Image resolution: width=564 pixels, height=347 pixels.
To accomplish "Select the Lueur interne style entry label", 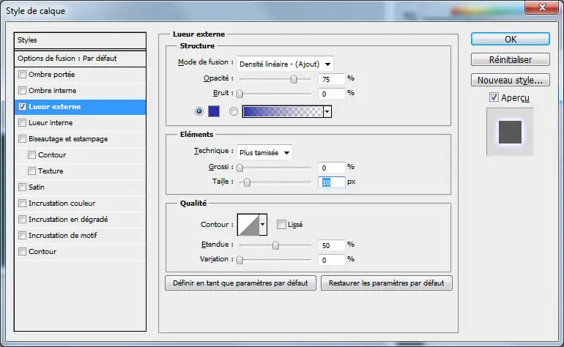I will click(x=51, y=122).
